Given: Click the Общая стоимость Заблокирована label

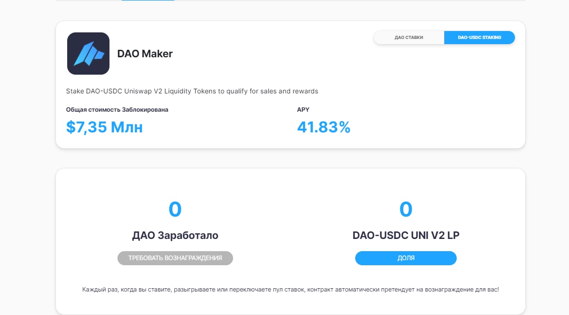Looking at the screenshot, I should (x=117, y=109).
